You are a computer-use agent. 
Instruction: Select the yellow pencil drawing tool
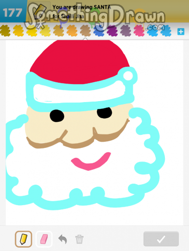[24, 239]
